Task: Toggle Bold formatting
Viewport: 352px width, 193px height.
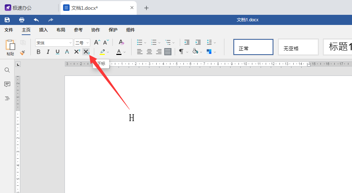Action: coord(38,52)
